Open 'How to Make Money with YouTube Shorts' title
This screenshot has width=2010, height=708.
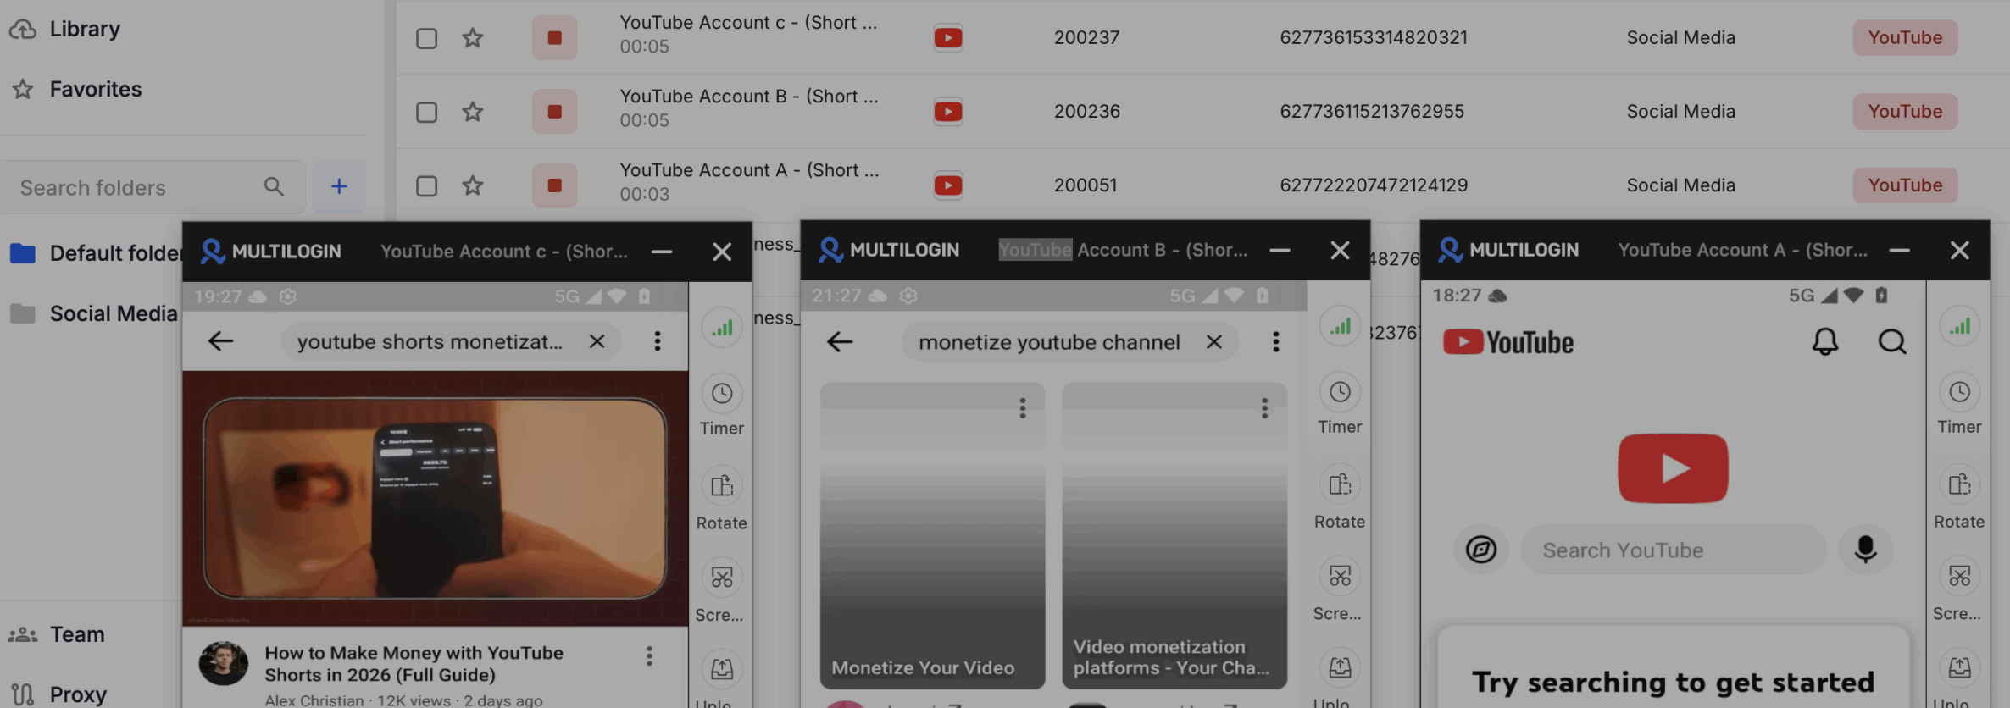click(414, 664)
